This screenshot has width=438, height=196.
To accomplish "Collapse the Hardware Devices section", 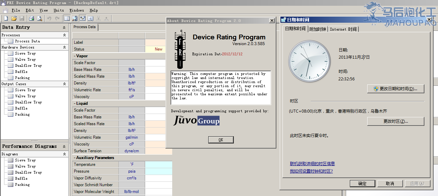I will [64, 47].
